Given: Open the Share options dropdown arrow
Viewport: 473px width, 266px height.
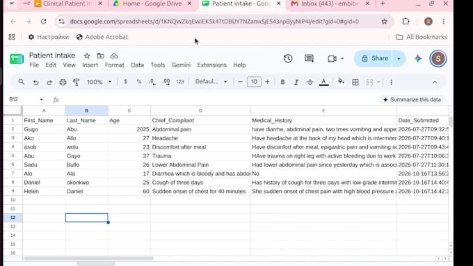Looking at the screenshot, I should point(399,58).
